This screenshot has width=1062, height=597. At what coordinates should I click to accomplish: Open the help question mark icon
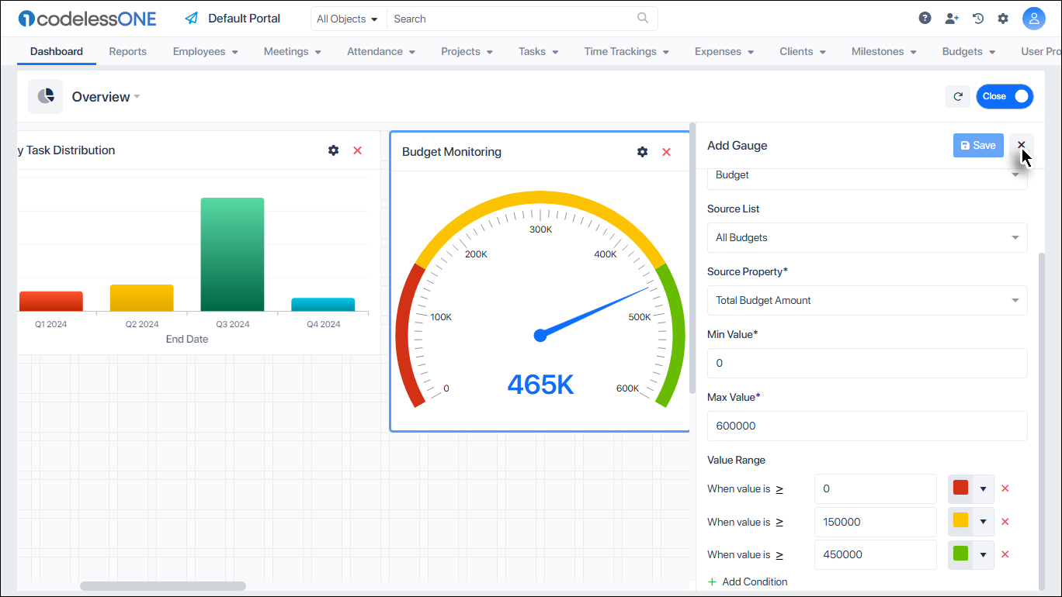coord(925,17)
